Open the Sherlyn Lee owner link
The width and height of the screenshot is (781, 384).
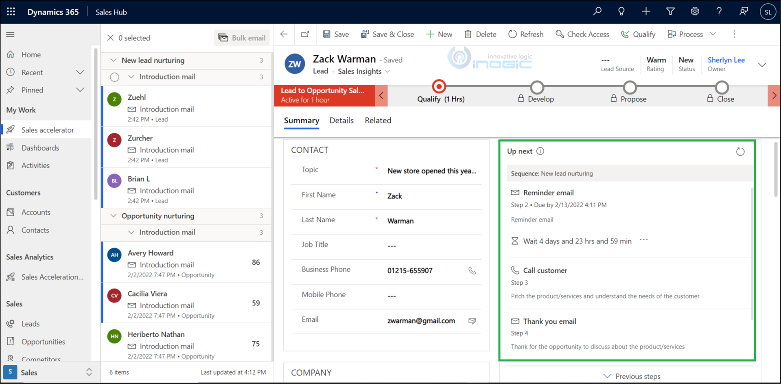pos(726,60)
